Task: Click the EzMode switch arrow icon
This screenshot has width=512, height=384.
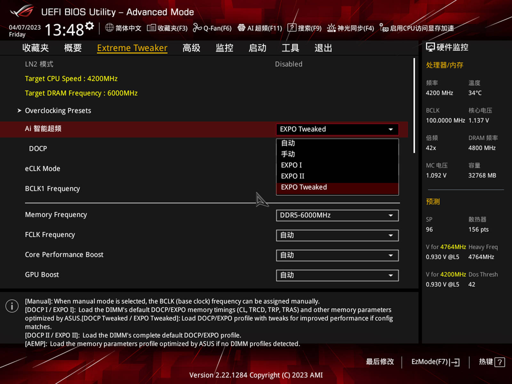Action: coord(455,362)
